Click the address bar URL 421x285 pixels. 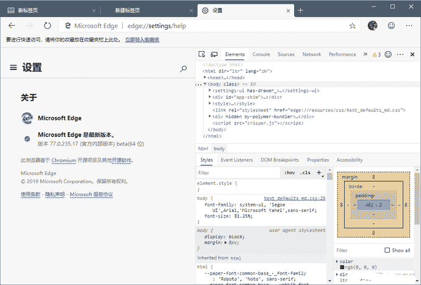(157, 26)
